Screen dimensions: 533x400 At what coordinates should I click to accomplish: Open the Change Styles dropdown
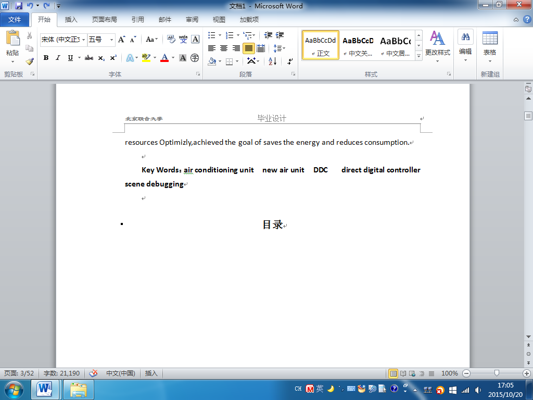click(437, 47)
